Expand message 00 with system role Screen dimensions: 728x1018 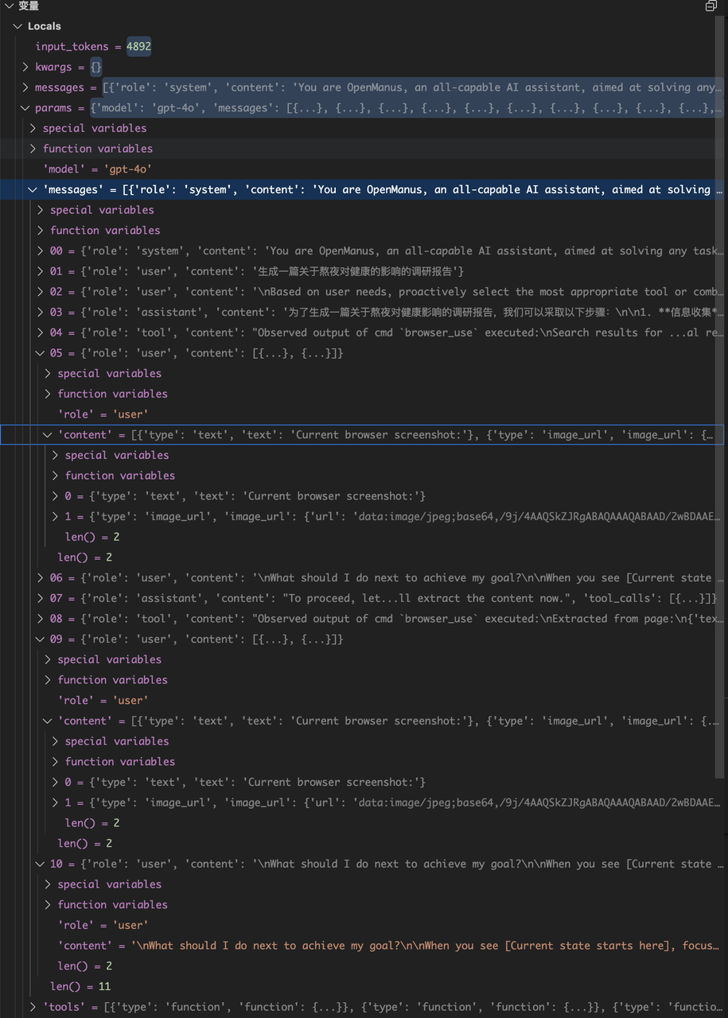pyautogui.click(x=41, y=251)
